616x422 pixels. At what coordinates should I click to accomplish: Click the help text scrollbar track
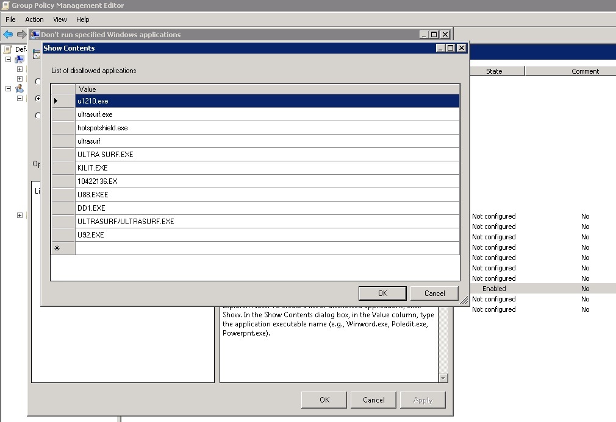443,340
